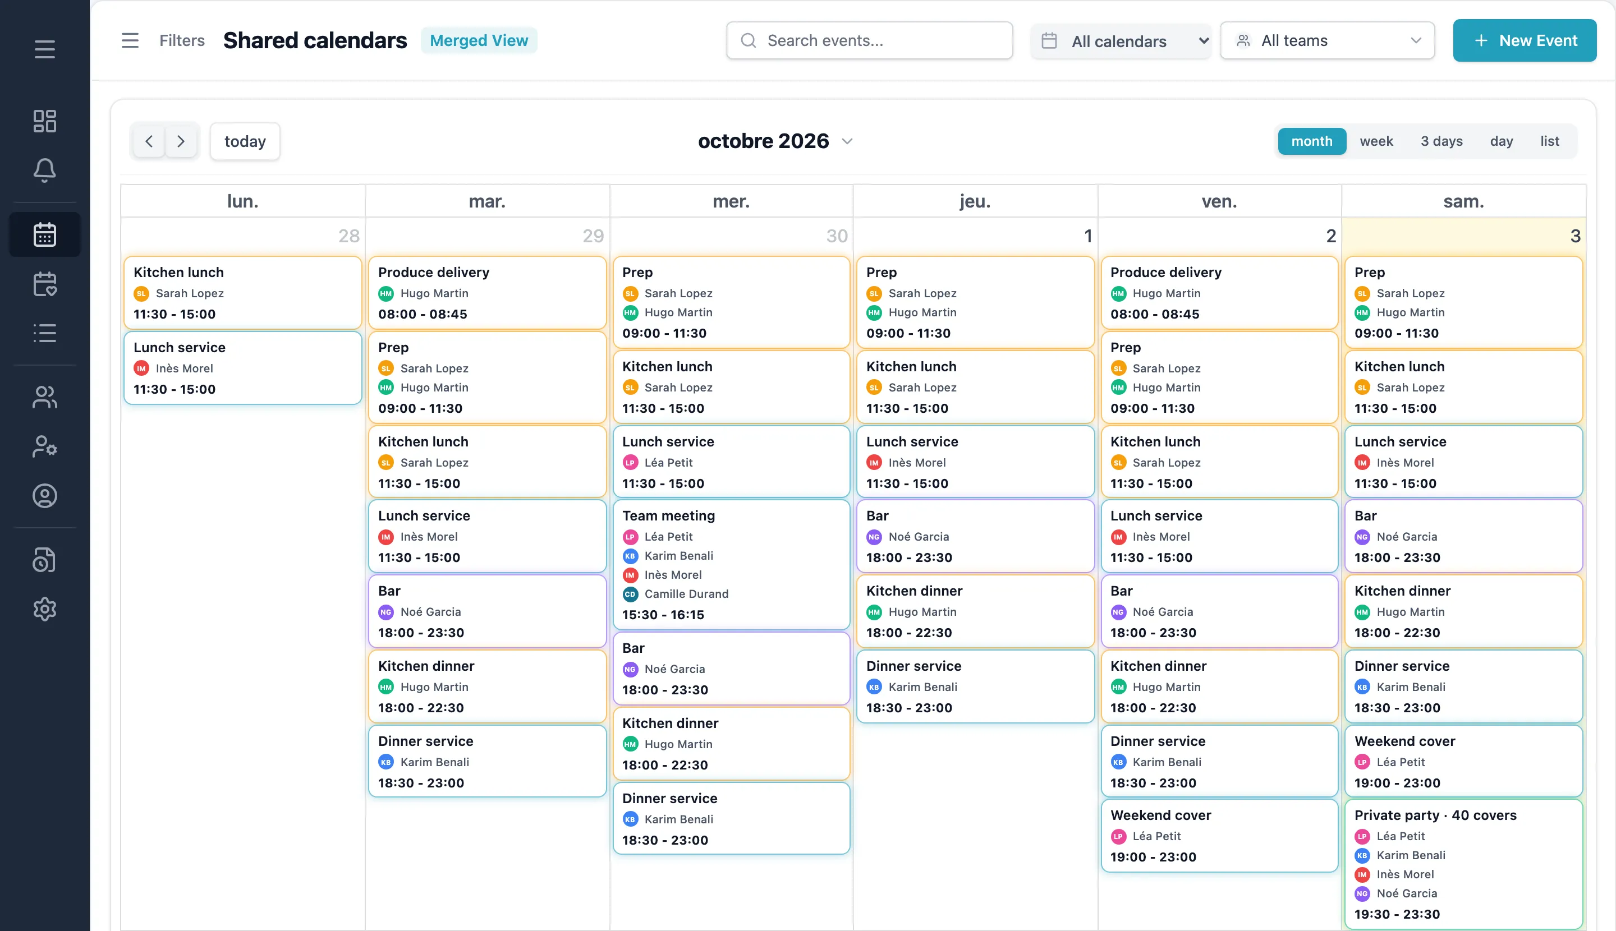Open the notifications bell
1616x931 pixels.
45,170
